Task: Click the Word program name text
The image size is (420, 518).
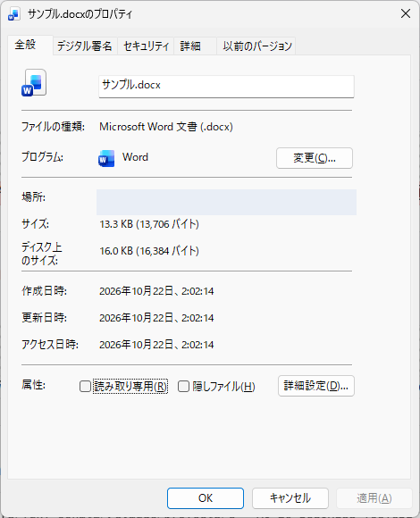Action: pos(135,157)
